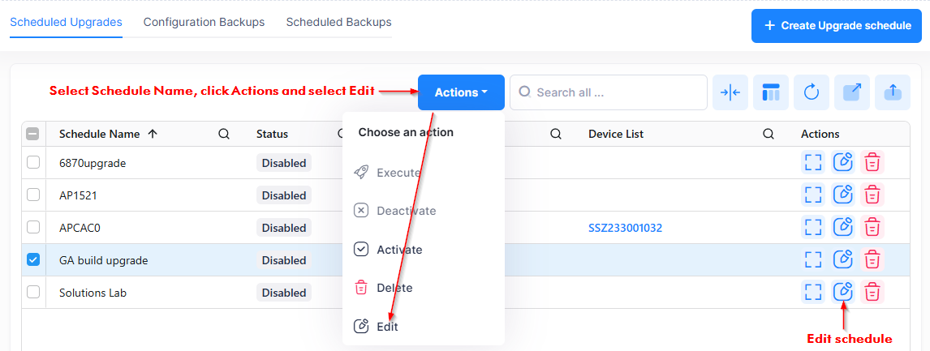Open the SSZ233001032 device link

coord(625,228)
